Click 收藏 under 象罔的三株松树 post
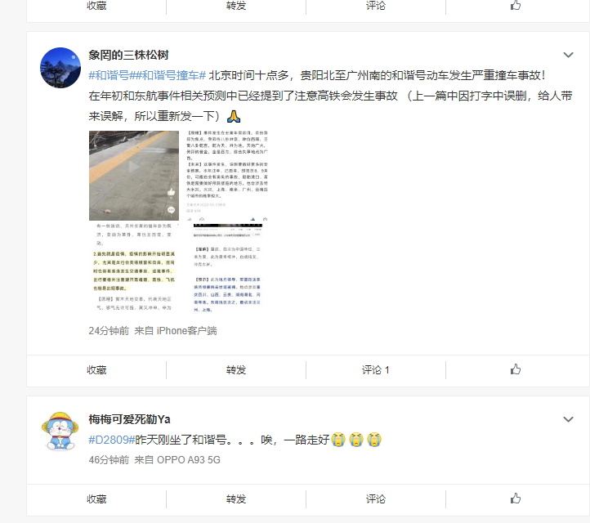590x523 pixels. pos(96,370)
